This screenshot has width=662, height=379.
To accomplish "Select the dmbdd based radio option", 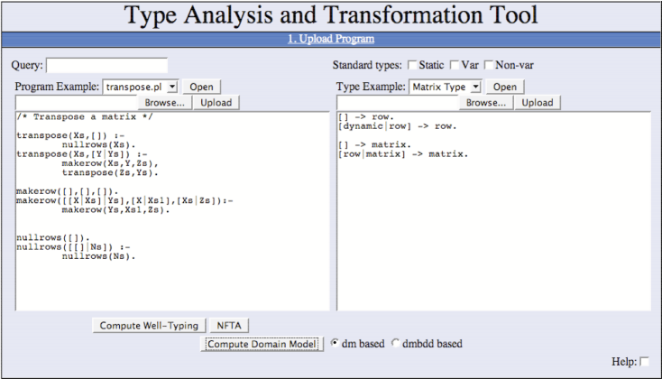I will pyautogui.click(x=395, y=343).
